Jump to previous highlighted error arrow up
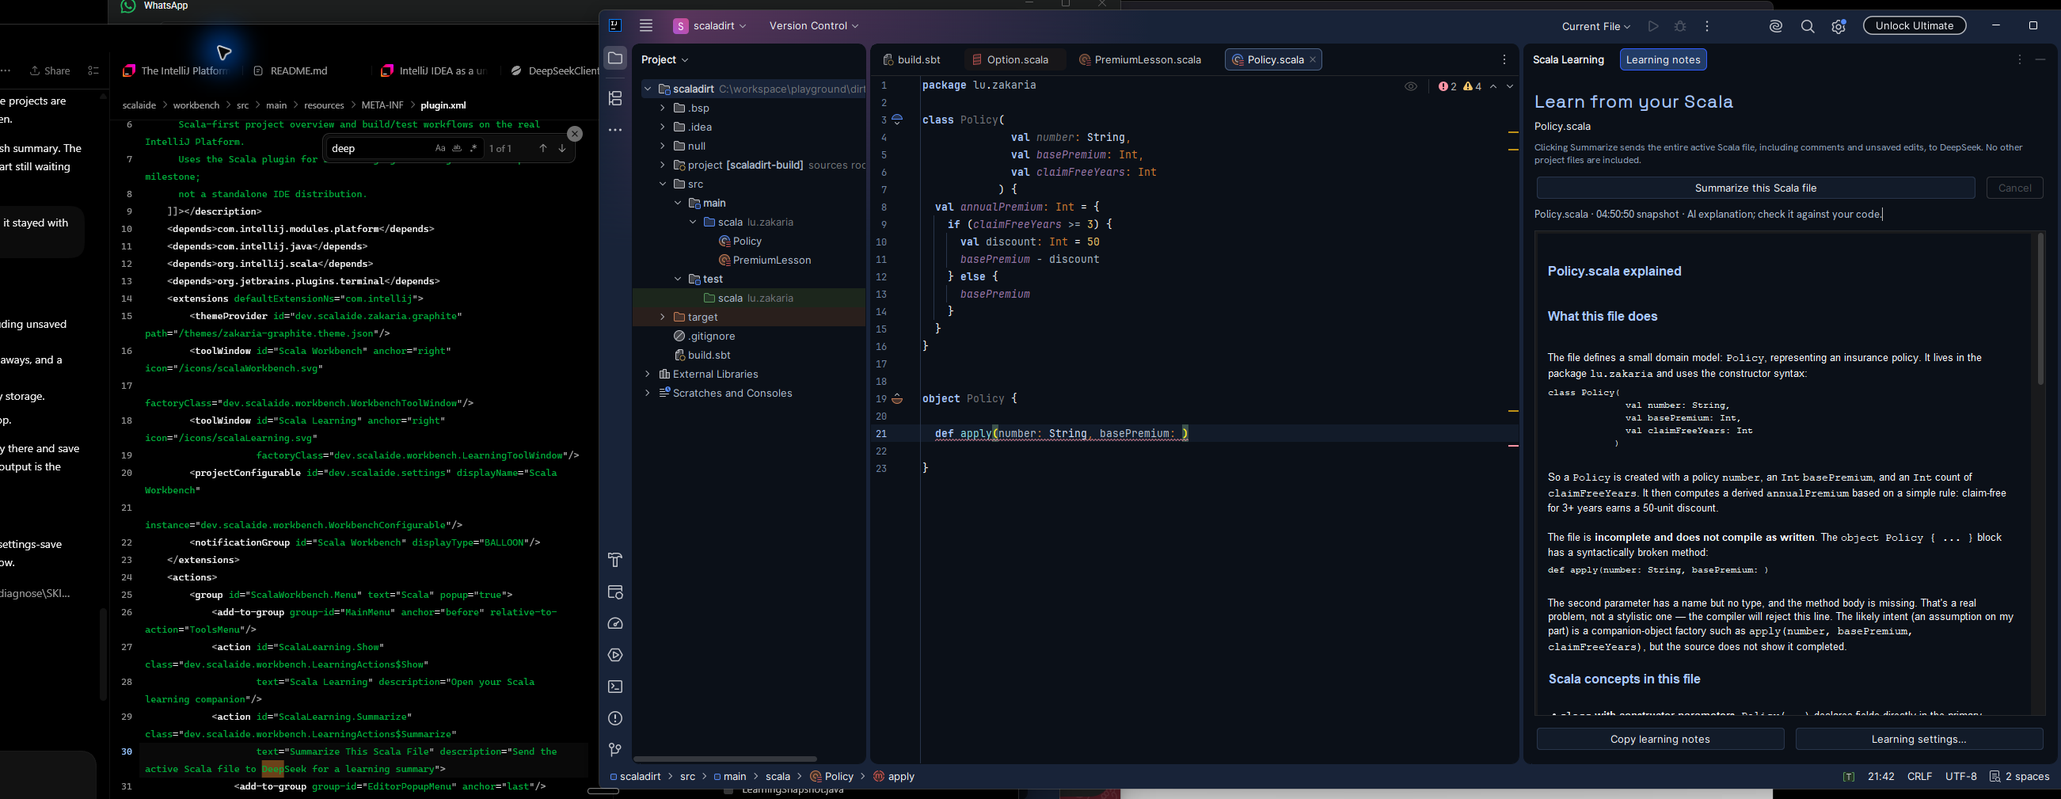This screenshot has height=799, width=2061. click(x=1493, y=86)
